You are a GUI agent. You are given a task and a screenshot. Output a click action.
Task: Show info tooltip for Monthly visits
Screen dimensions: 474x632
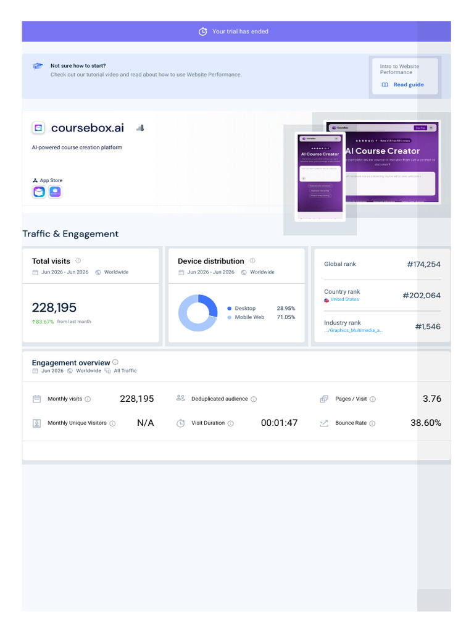[88, 399]
